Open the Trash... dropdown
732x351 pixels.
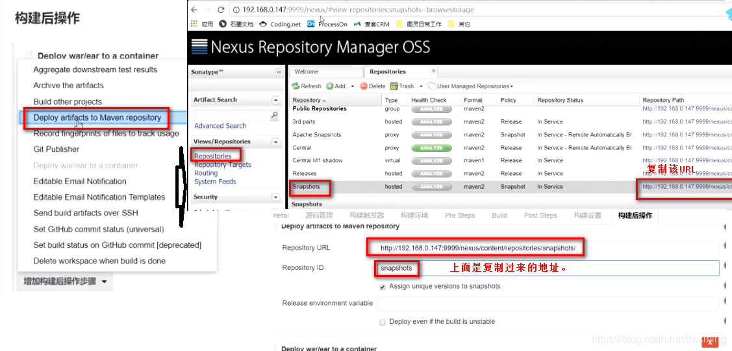pyautogui.click(x=406, y=86)
